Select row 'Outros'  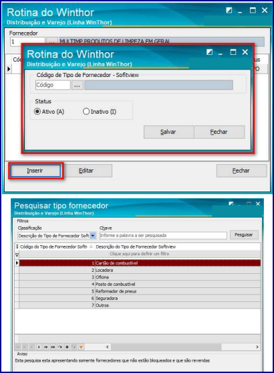pyautogui.click(x=140, y=305)
